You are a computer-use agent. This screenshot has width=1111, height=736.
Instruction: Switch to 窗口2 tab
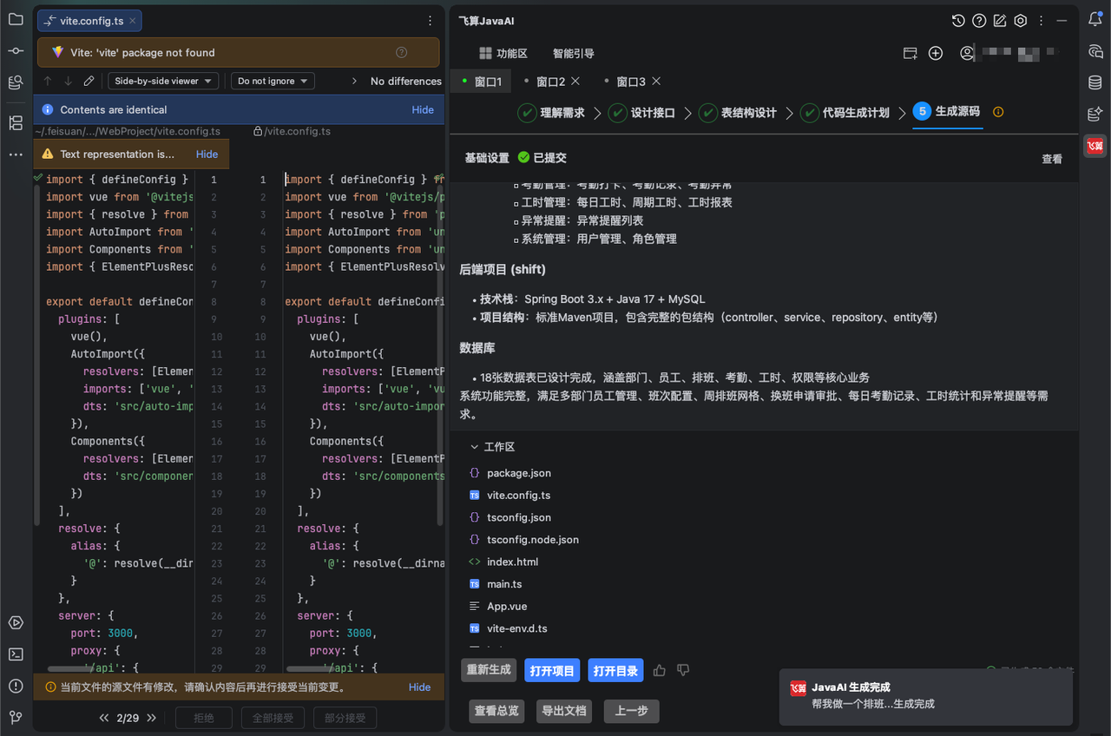551,82
